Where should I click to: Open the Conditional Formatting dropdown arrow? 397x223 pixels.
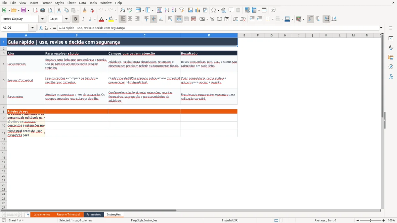click(x=303, y=19)
